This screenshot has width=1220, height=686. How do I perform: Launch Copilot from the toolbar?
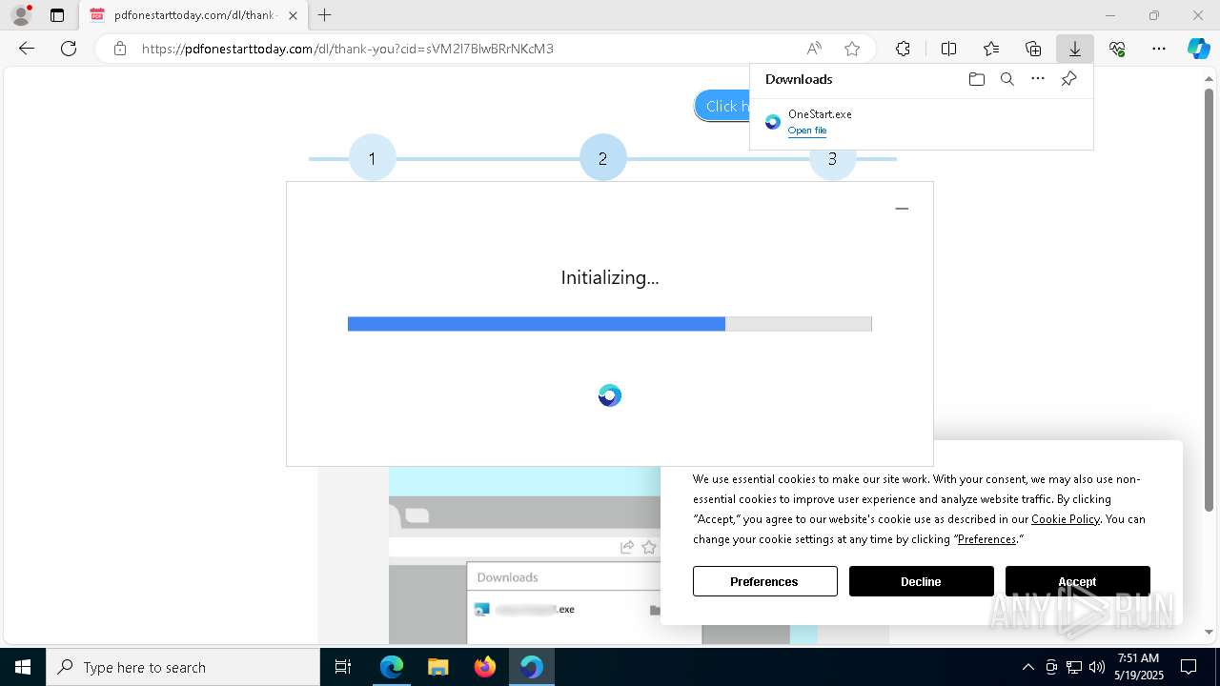1198,49
